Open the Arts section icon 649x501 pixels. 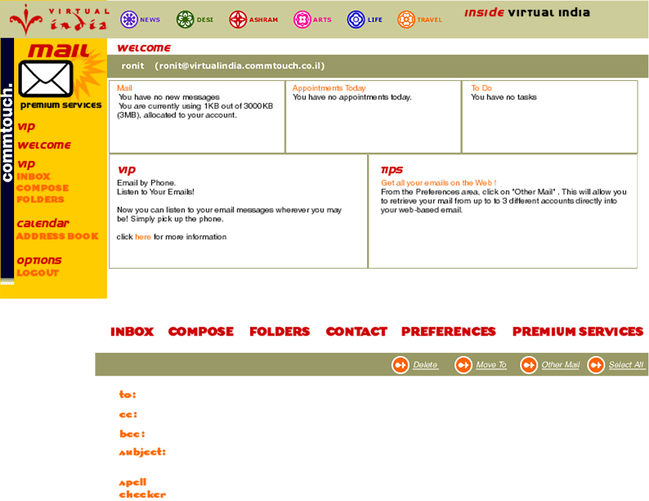[302, 19]
